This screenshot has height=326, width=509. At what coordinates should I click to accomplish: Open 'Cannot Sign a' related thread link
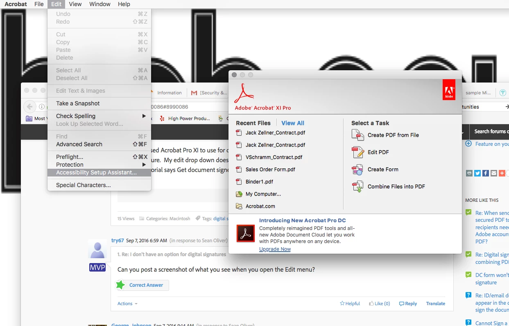pyautogui.click(x=491, y=323)
